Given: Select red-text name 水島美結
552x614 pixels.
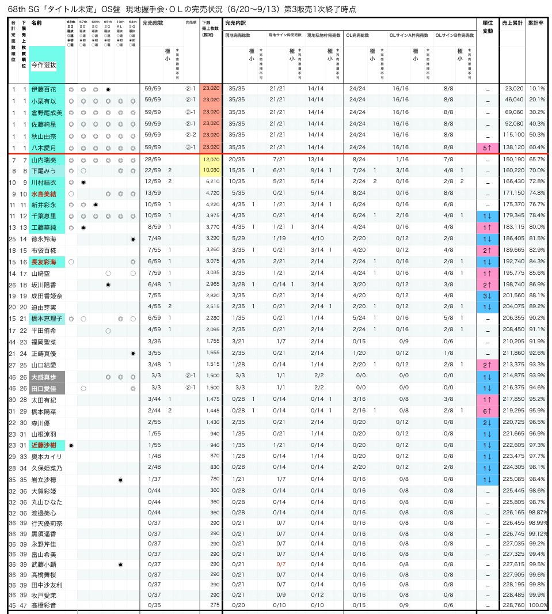Looking at the screenshot, I should pos(44,194).
